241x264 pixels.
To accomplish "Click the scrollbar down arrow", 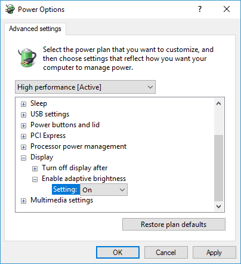I will click(218, 207).
